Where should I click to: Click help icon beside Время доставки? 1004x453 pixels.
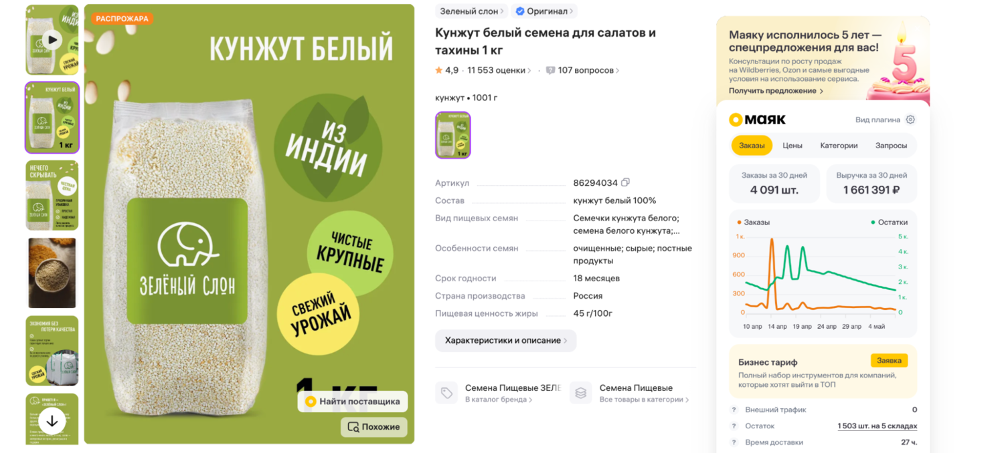(x=734, y=442)
